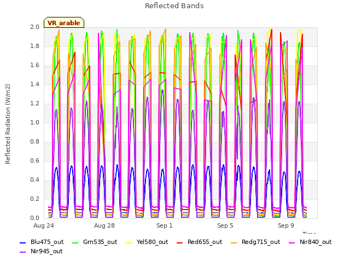
Task: Toggle the Blu475_out legend entry
Action: tap(42, 242)
